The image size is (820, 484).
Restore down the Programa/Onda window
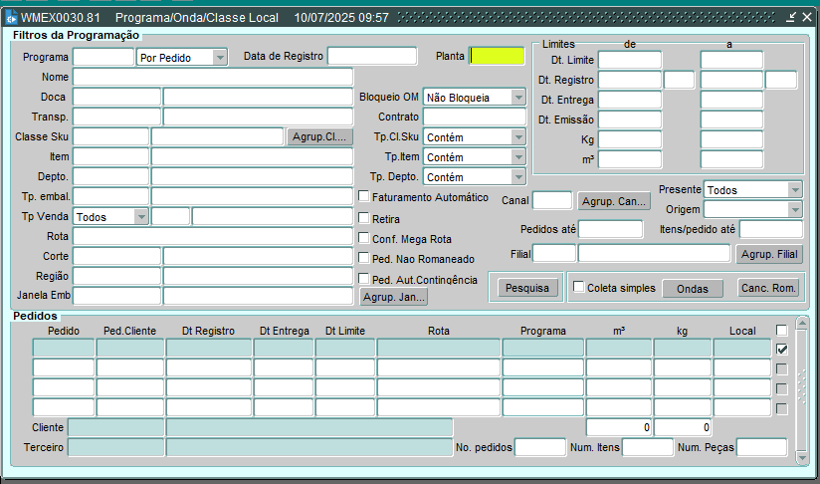click(x=791, y=17)
